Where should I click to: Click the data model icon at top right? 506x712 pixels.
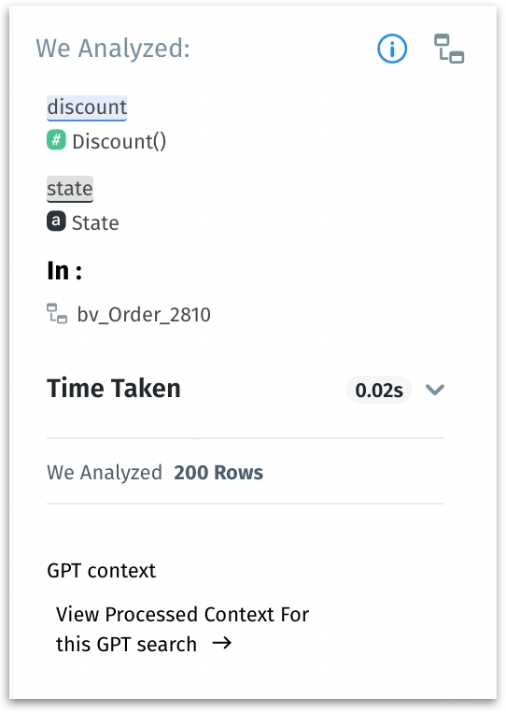pos(449,49)
